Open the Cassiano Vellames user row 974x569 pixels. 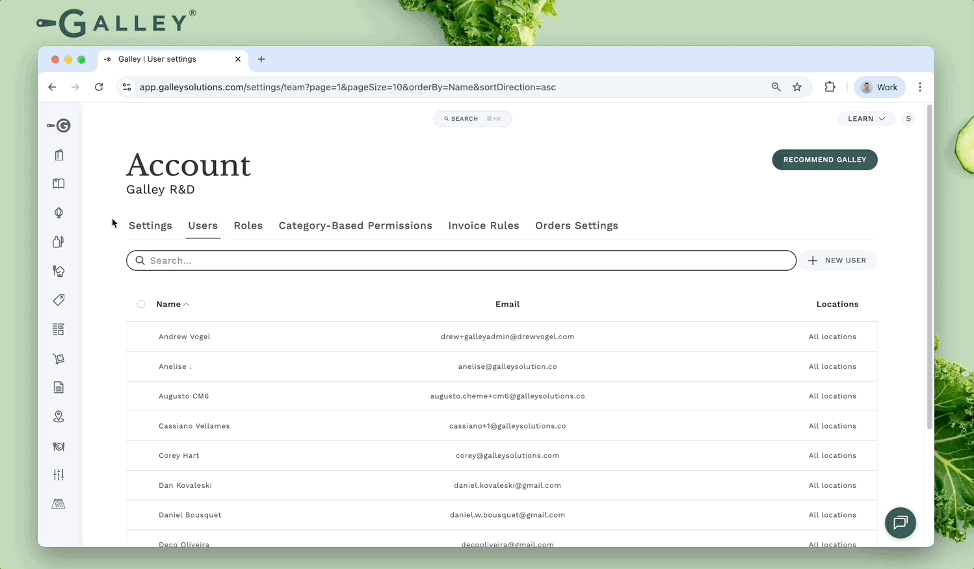502,426
